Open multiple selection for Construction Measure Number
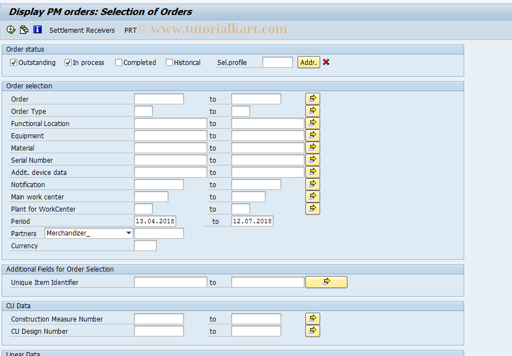 pos(312,318)
